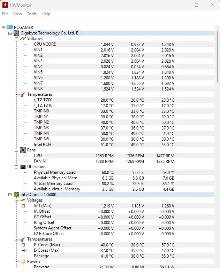Click the 1.248 V CPU VCORE max value
The image size is (220, 275).
tap(168, 44)
